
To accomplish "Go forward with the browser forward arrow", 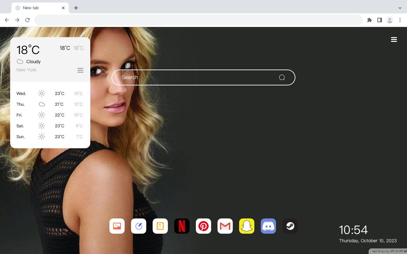I will click(17, 20).
